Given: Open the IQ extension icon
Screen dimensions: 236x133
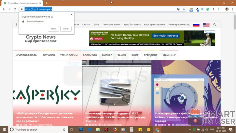Looking at the screenshot, I should [x=202, y=9].
